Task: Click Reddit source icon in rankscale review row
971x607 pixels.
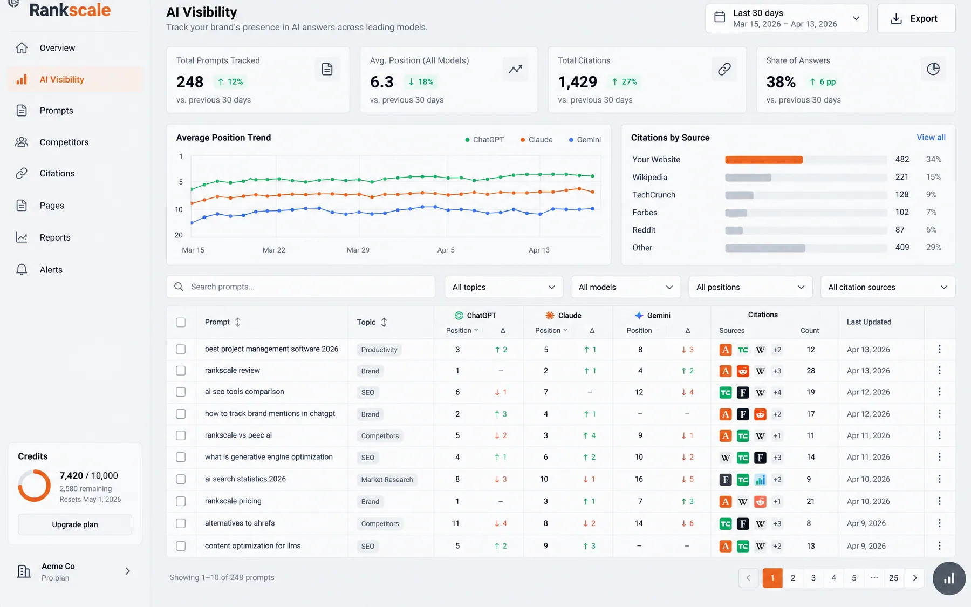Action: [x=743, y=371]
